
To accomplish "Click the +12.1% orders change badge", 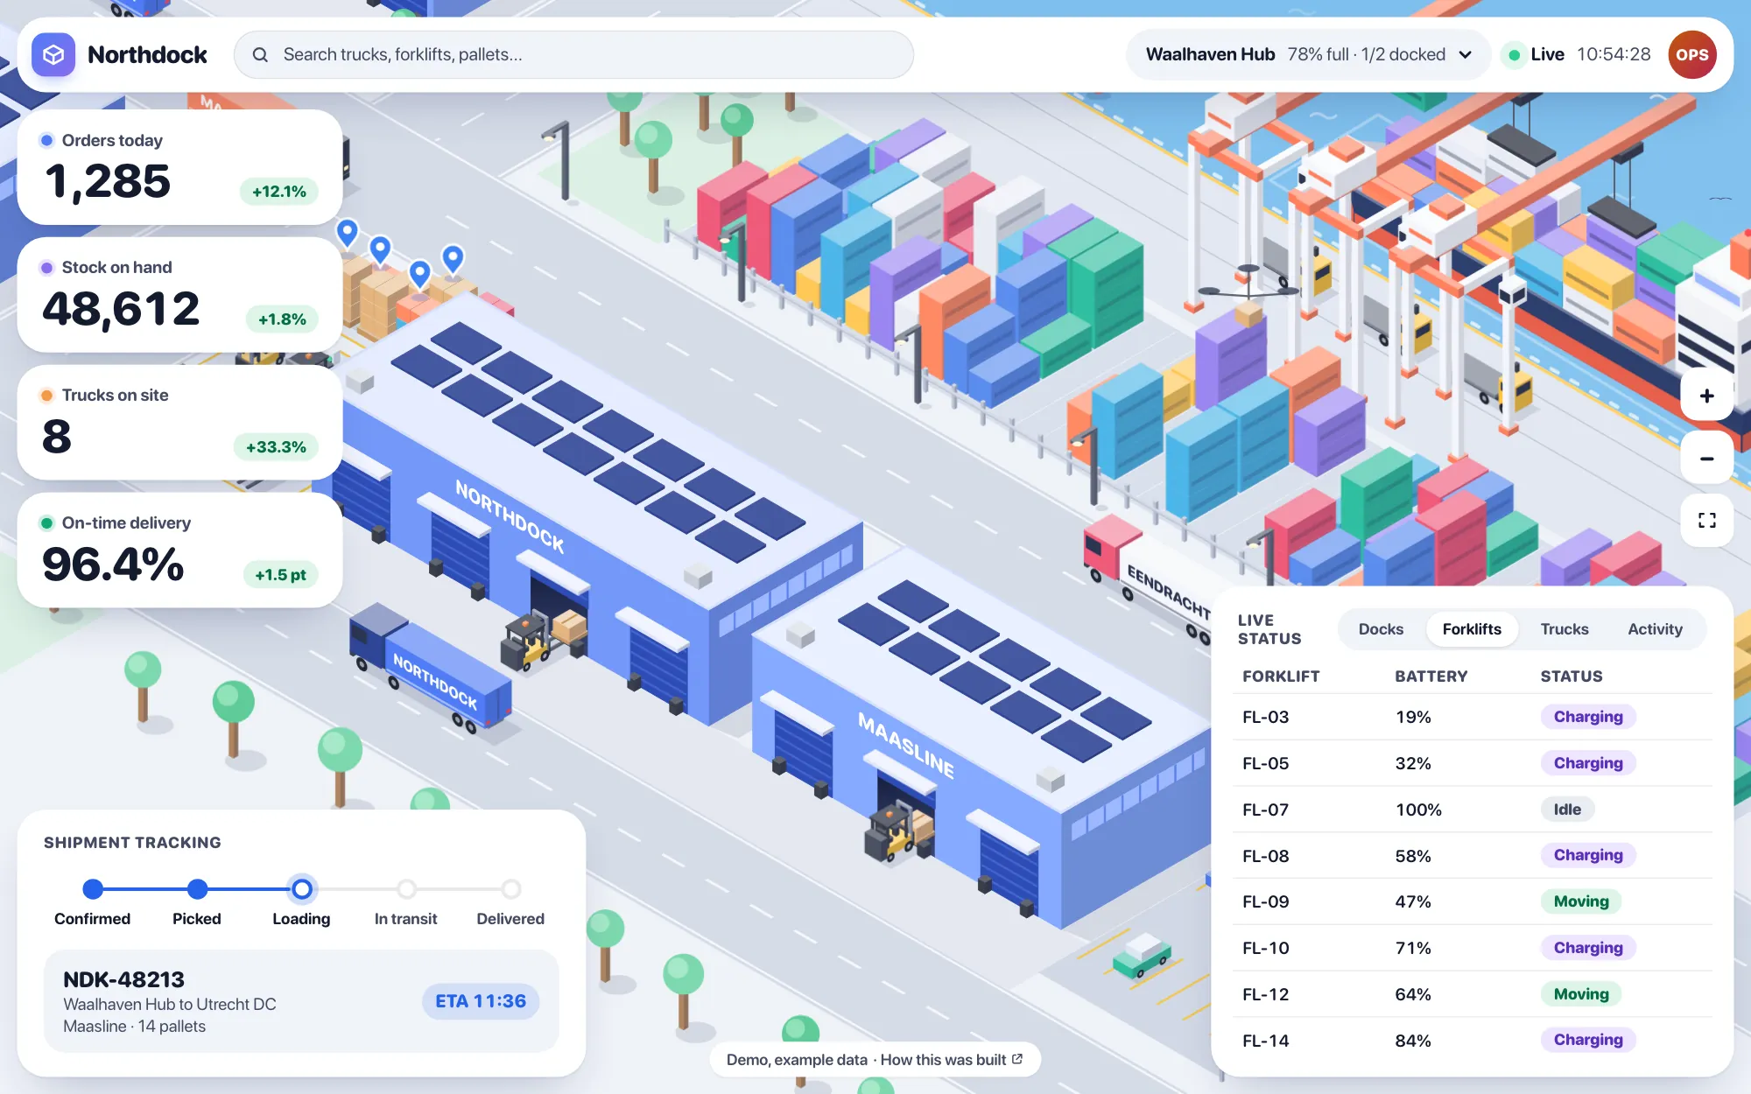I will (x=279, y=192).
